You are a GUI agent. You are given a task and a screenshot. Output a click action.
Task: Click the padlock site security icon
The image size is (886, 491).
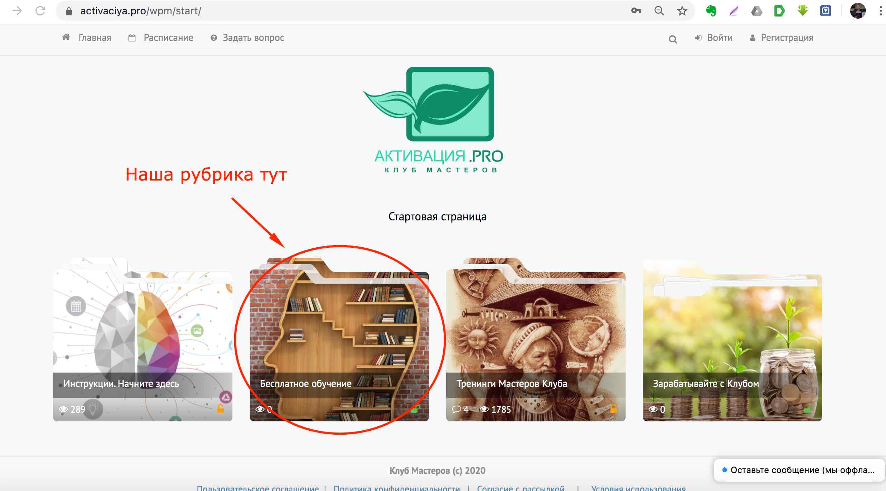coord(69,11)
